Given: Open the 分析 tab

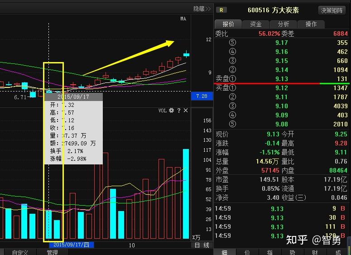Looking at the screenshot, I should [x=284, y=24].
